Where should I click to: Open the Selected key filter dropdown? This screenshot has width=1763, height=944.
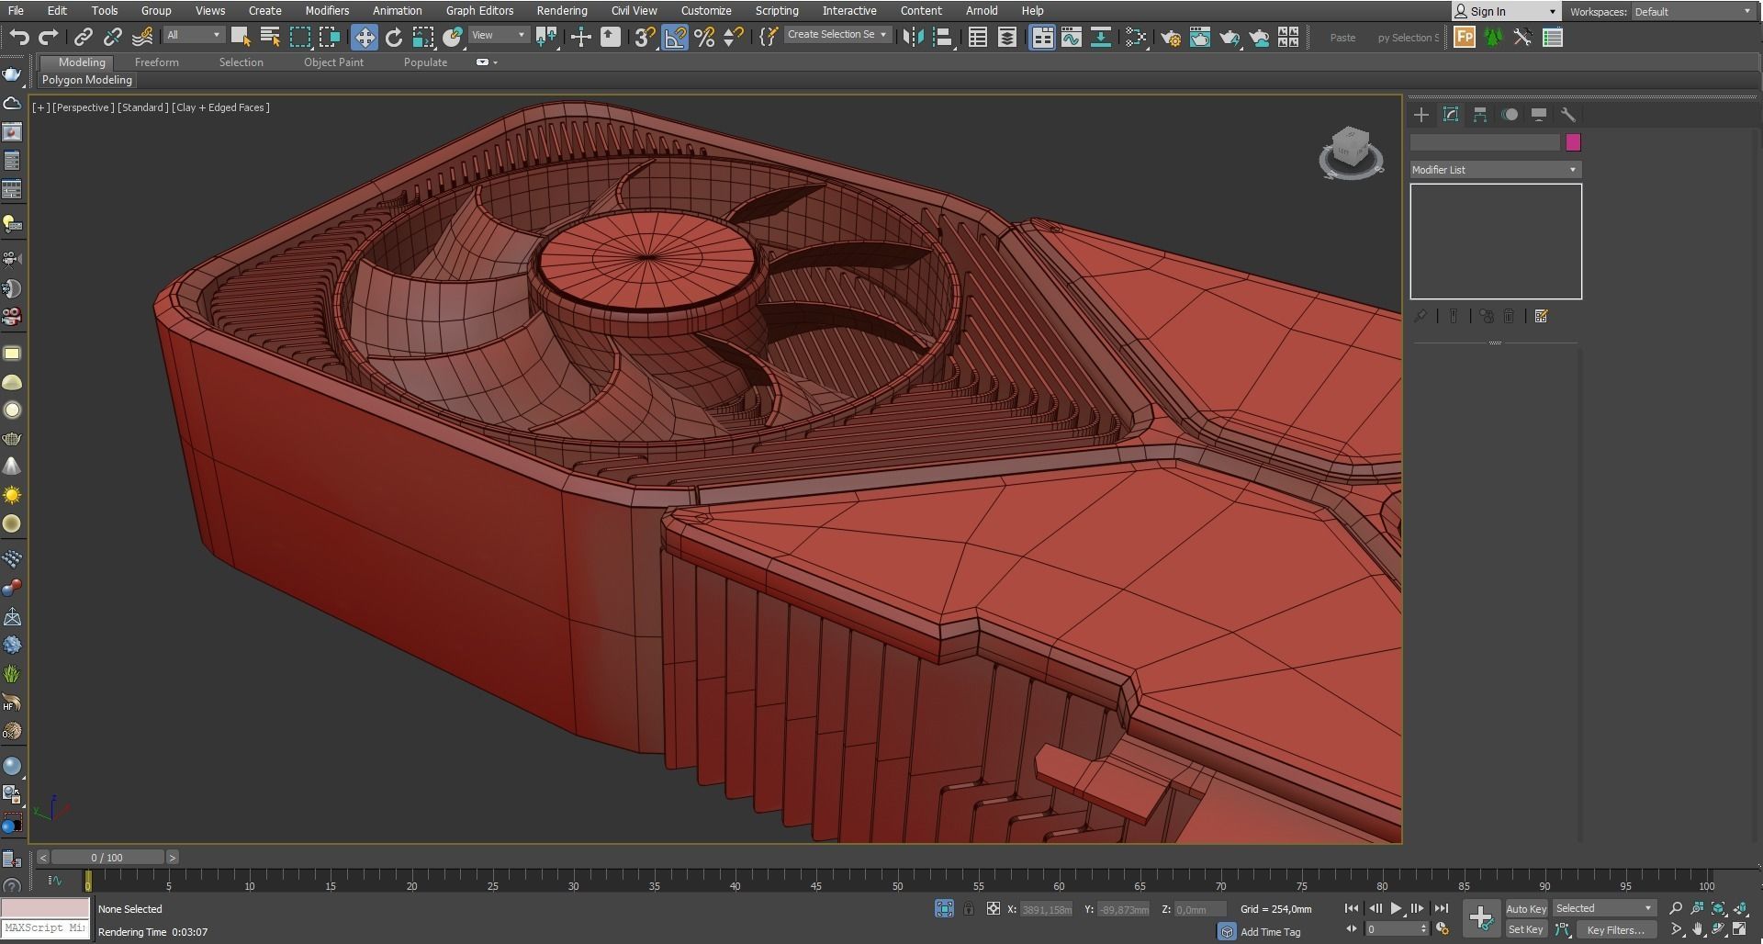click(1603, 908)
